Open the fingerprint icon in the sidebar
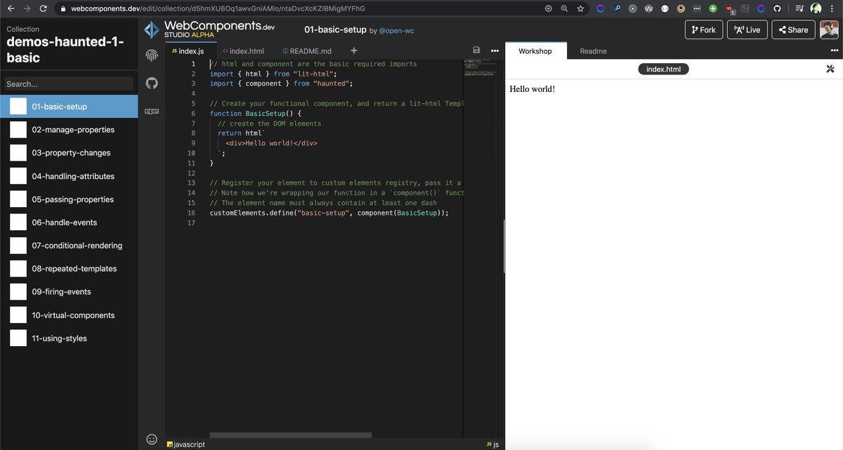Screen dimensions: 843x450 [152, 55]
